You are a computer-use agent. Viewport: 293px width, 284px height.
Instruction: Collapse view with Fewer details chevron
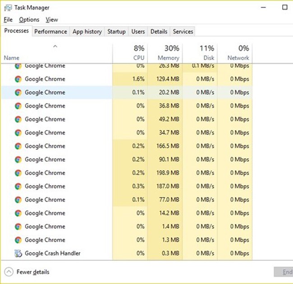tap(9, 272)
